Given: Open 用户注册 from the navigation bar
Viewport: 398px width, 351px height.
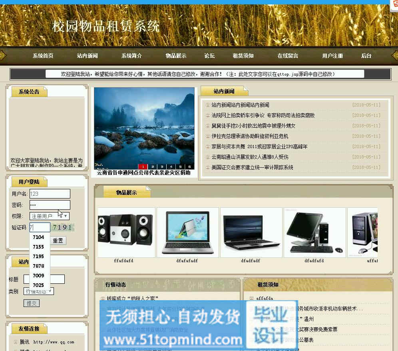Looking at the screenshot, I should click(x=332, y=56).
